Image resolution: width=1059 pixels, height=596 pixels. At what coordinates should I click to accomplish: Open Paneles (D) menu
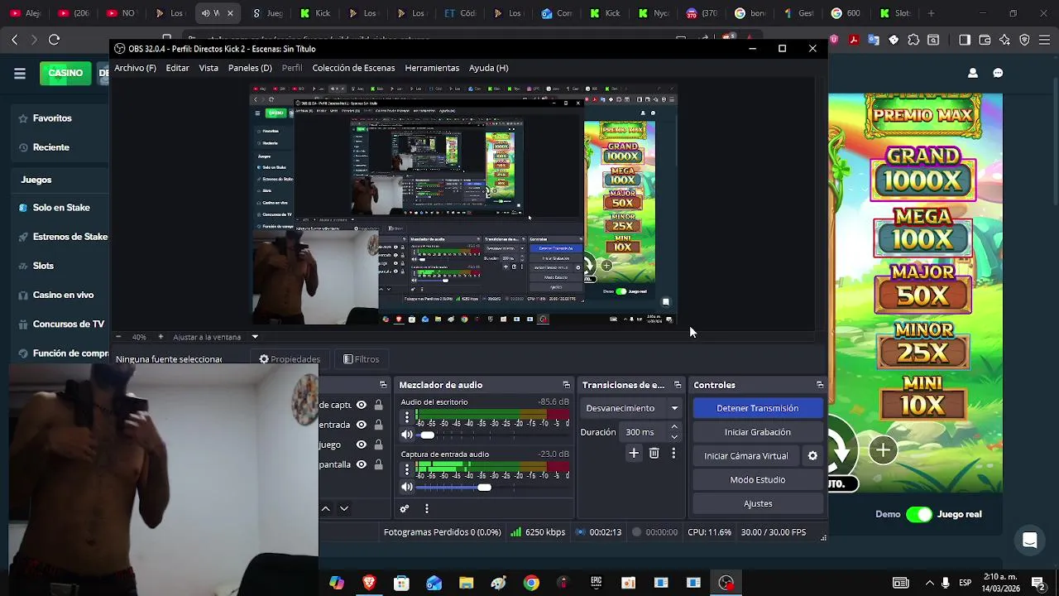point(250,68)
